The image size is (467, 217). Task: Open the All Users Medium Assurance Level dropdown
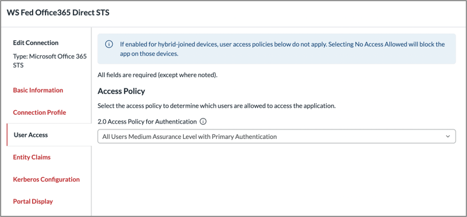pos(277,136)
